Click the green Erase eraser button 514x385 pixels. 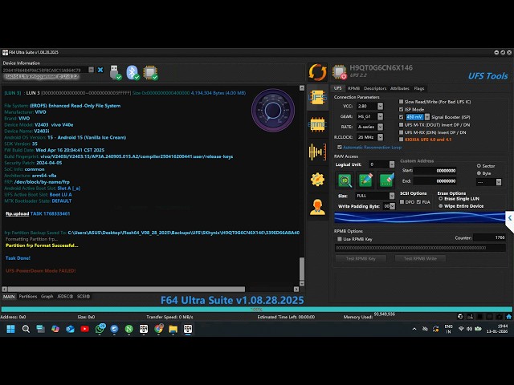(x=386, y=180)
